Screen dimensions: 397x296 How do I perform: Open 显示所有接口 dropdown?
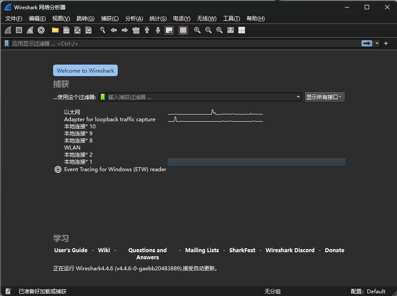pos(324,97)
